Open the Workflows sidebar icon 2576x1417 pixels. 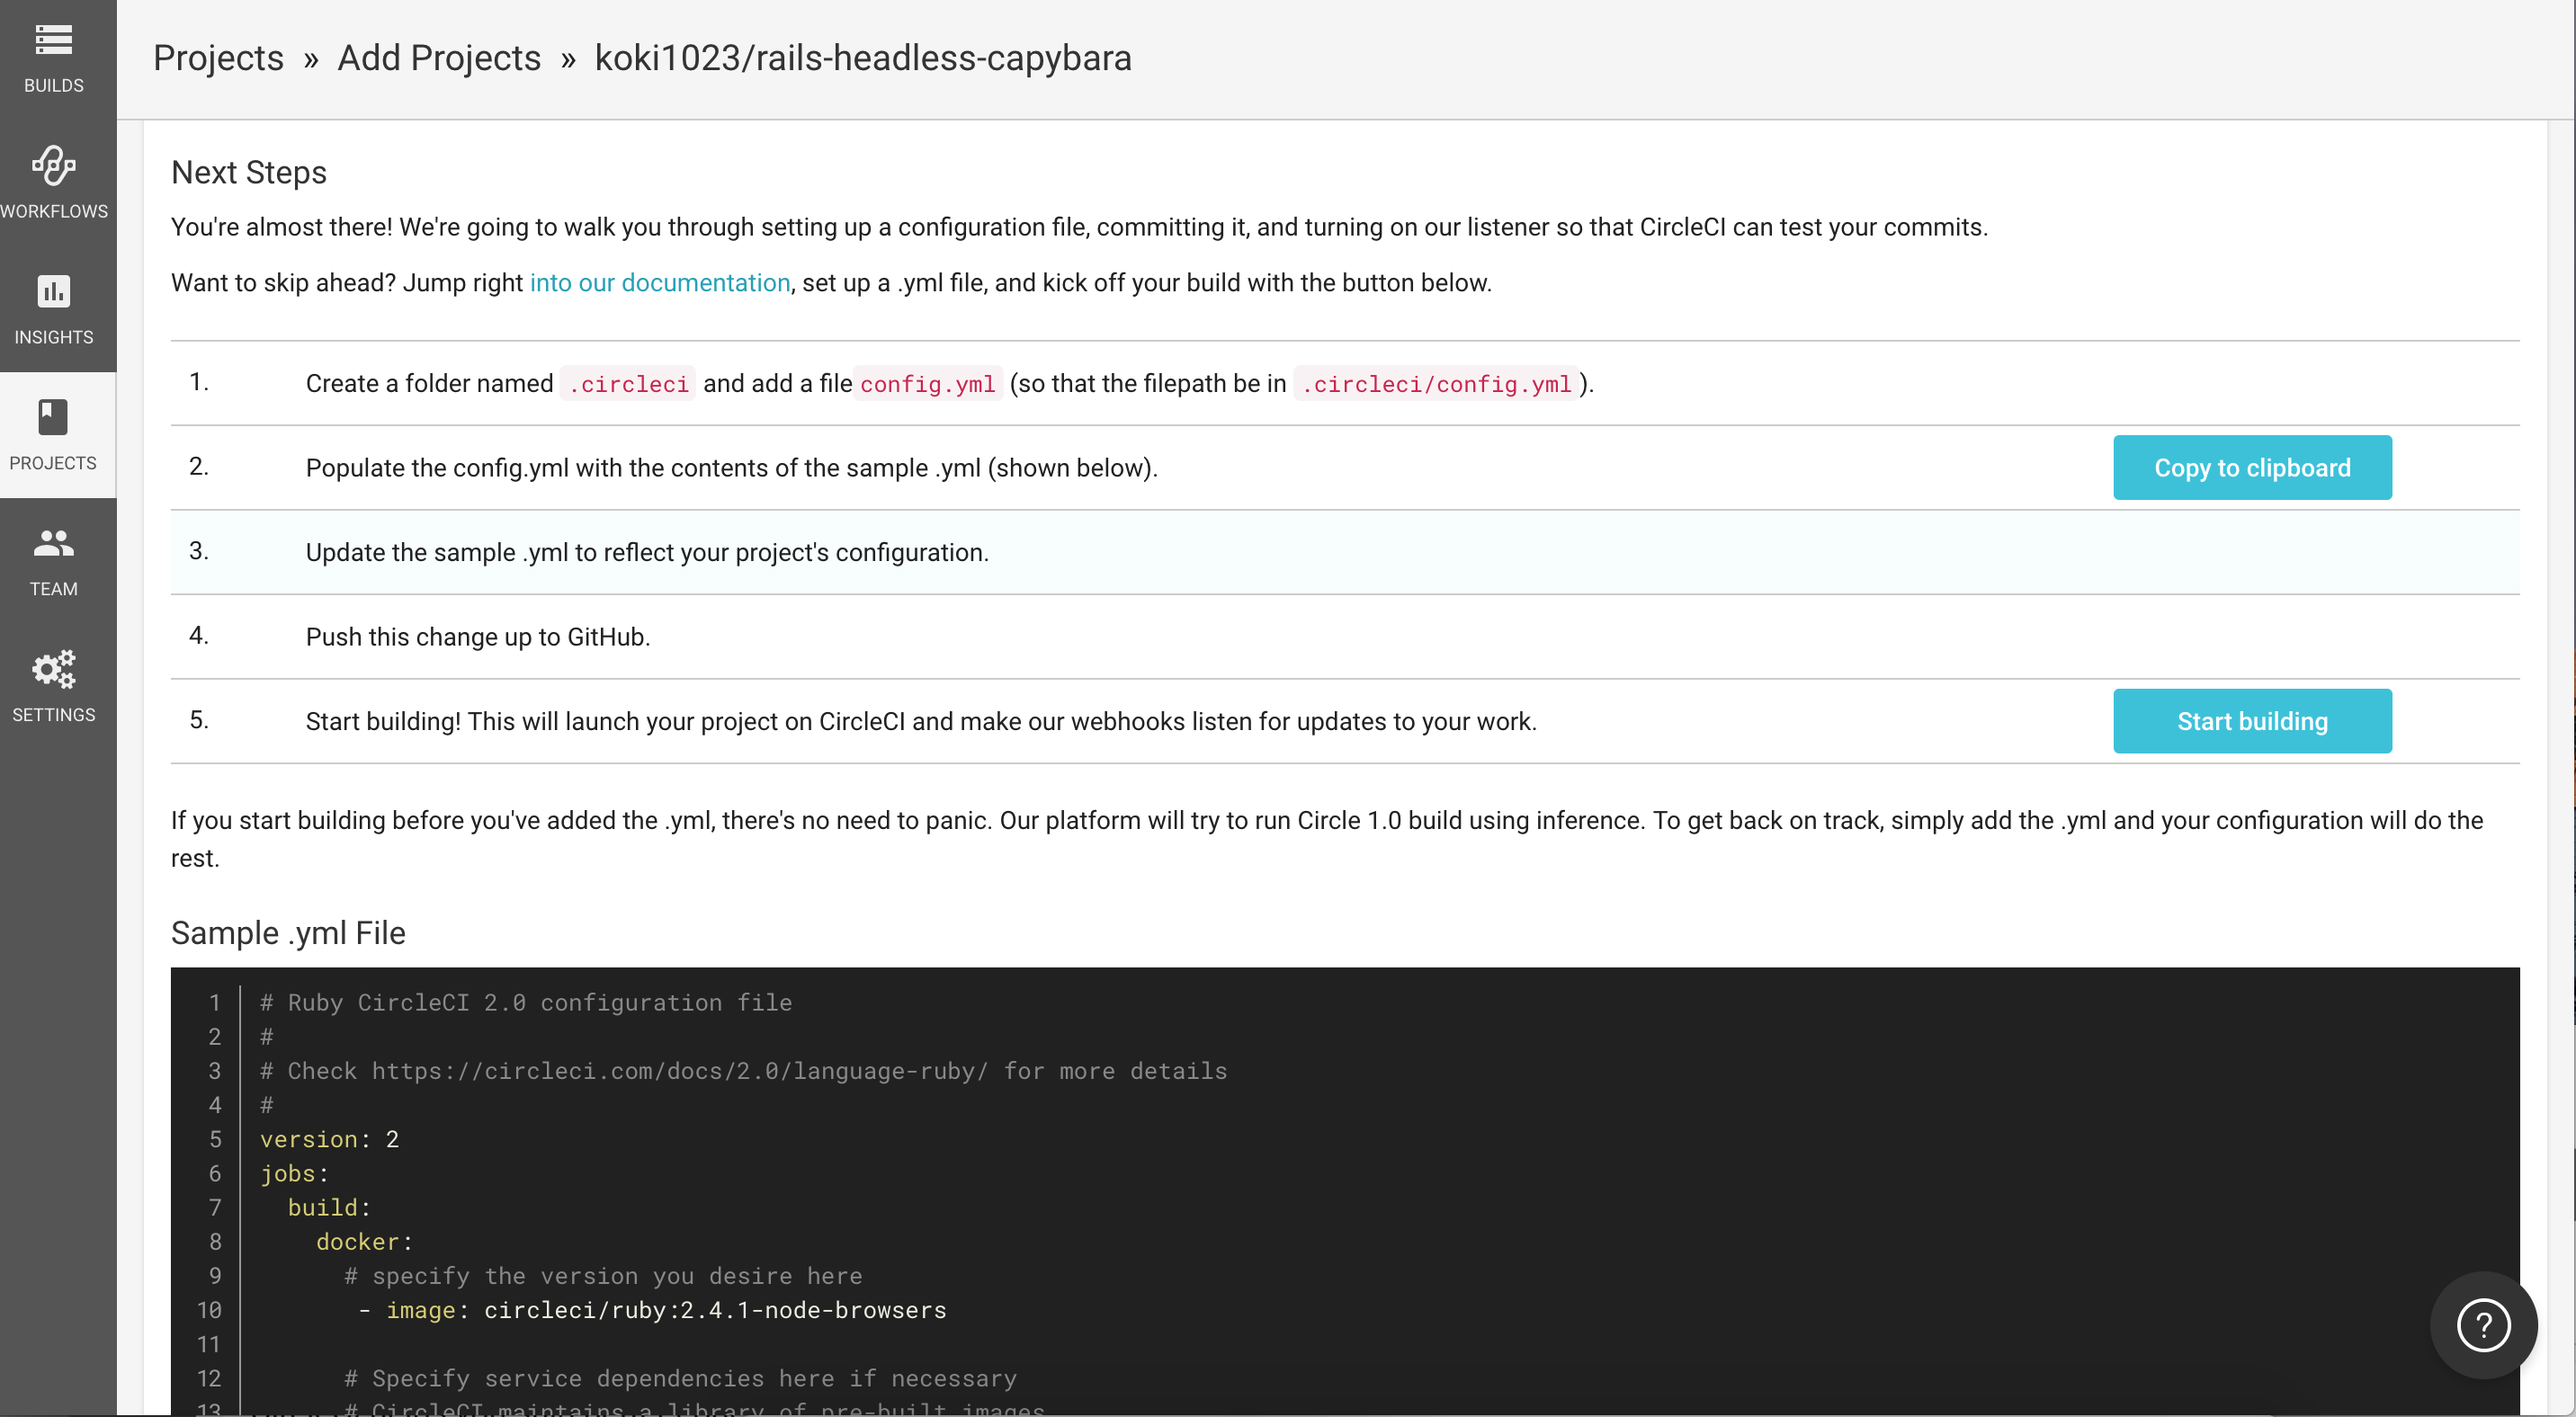click(x=53, y=165)
